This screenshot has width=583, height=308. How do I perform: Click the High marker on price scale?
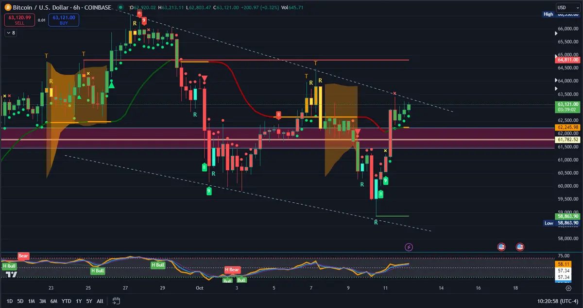[549, 15]
